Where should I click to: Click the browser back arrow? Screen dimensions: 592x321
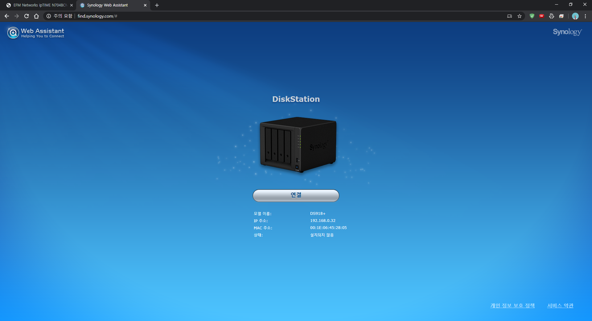(x=7, y=16)
